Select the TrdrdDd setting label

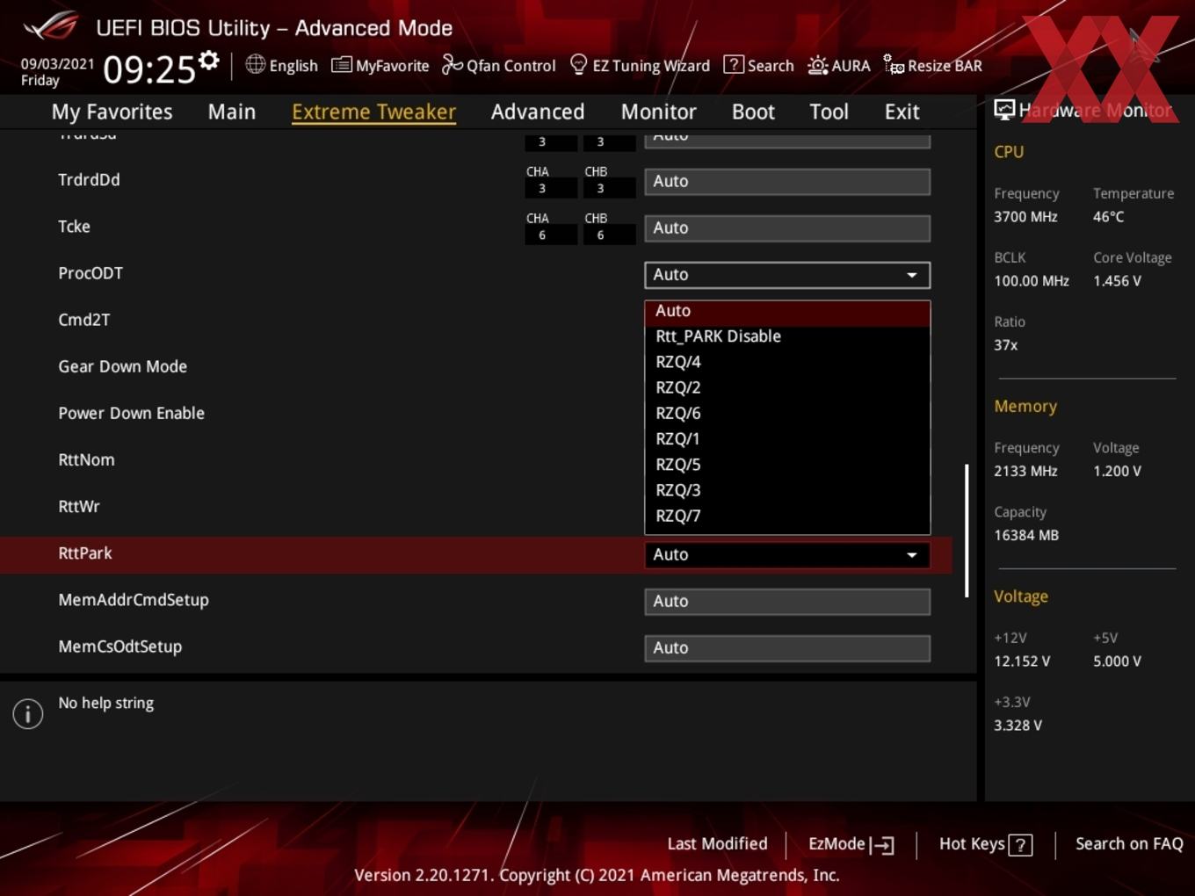point(89,180)
